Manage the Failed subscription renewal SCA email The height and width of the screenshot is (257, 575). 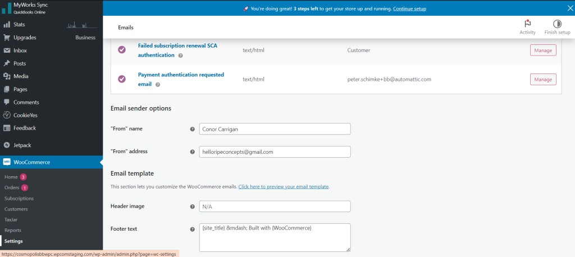[542, 51]
